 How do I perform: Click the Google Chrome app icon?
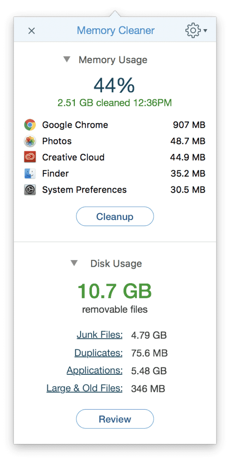[30, 125]
